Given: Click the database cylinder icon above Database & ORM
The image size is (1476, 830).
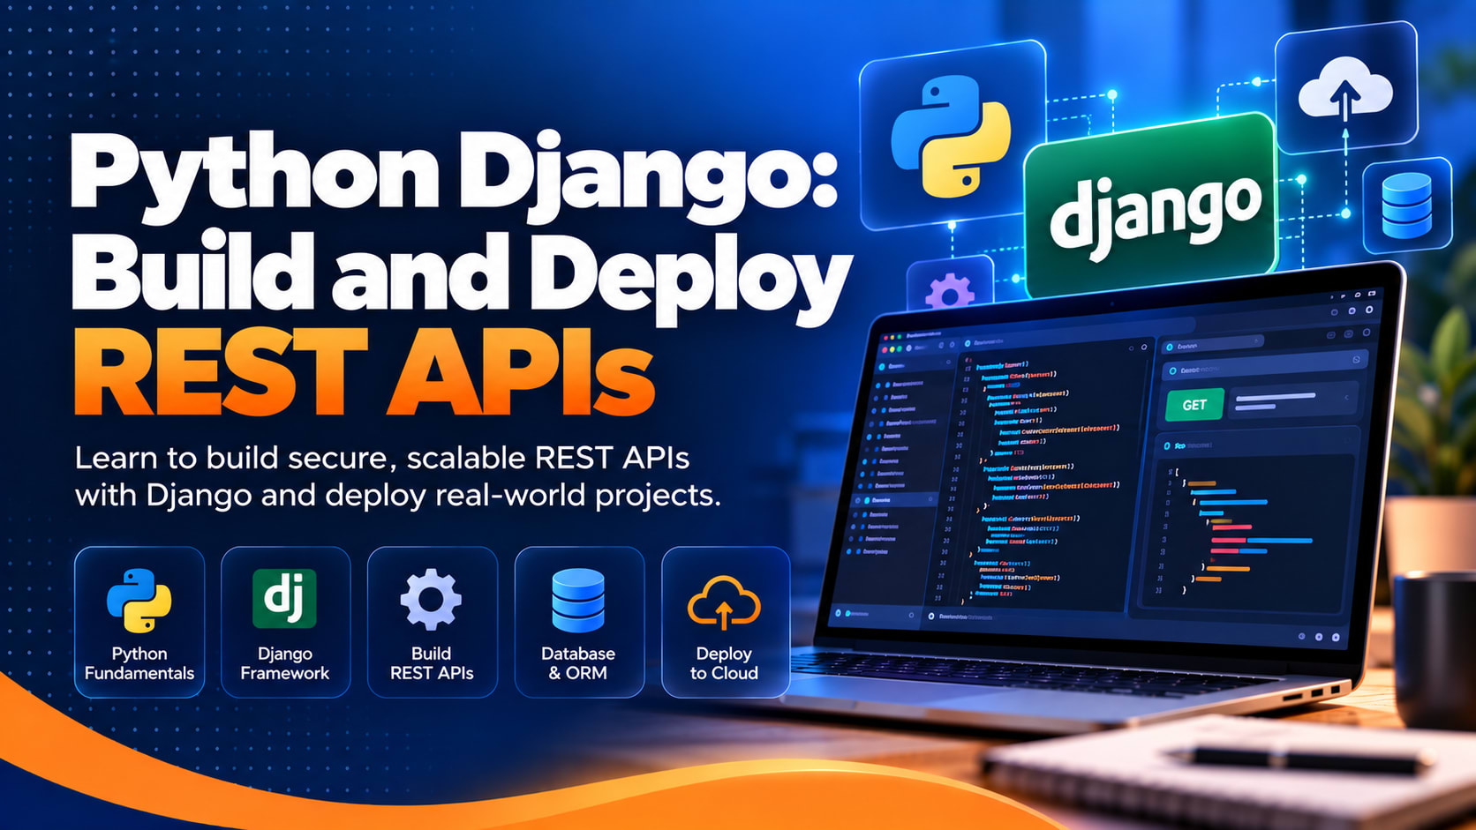Looking at the screenshot, I should click(578, 601).
